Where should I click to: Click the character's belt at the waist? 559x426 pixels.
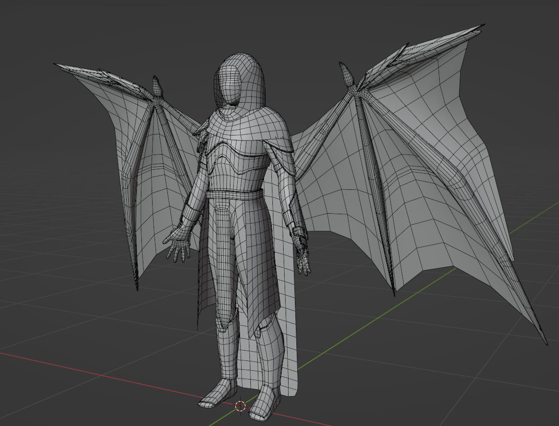pos(235,195)
